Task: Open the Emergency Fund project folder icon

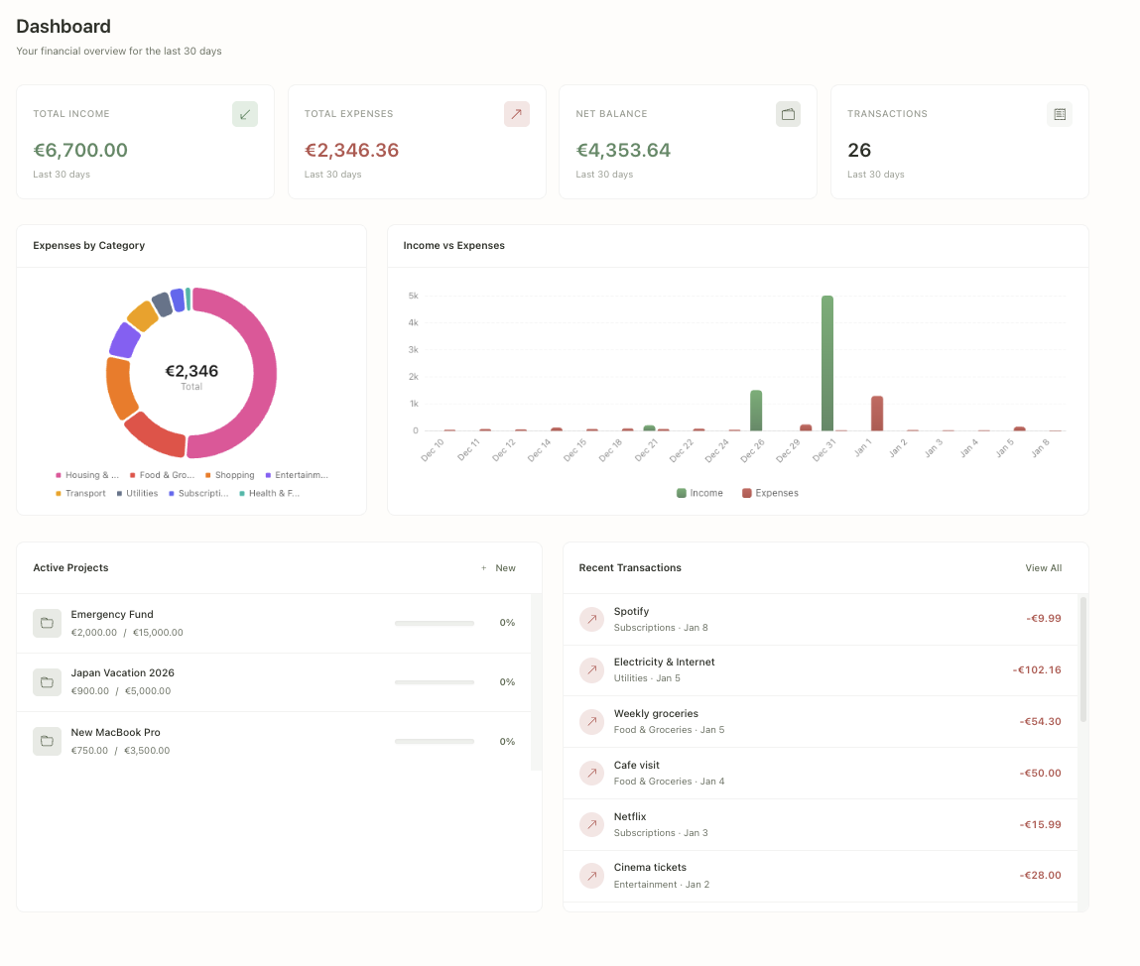Action: (x=47, y=623)
